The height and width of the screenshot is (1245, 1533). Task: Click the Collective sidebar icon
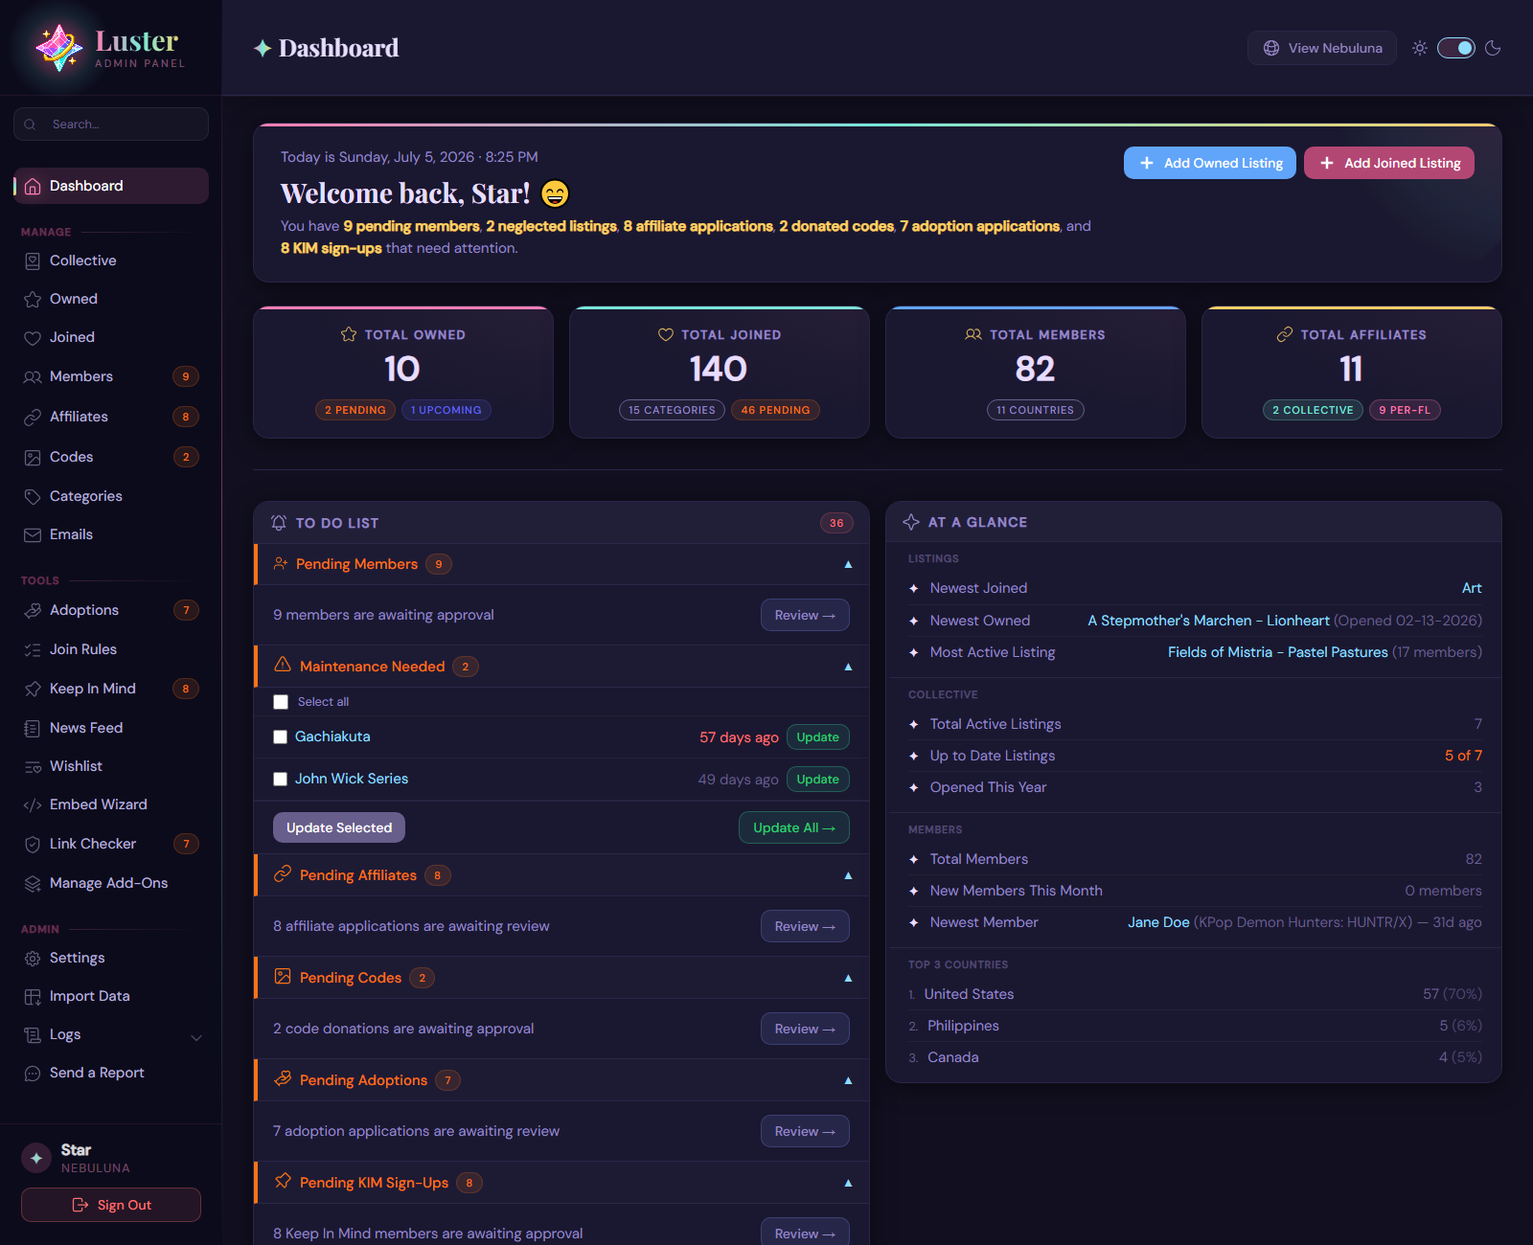(x=33, y=261)
